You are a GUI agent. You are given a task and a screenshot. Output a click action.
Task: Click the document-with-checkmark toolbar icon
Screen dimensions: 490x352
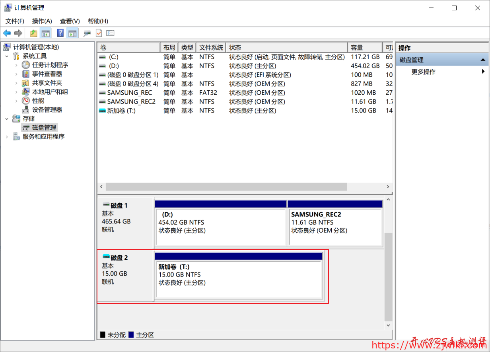pyautogui.click(x=99, y=33)
